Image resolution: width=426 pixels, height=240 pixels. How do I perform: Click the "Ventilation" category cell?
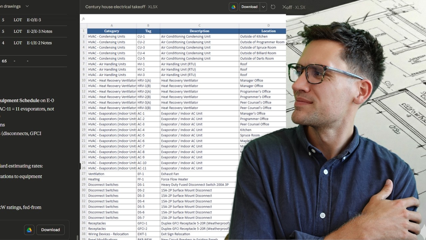coord(111,174)
